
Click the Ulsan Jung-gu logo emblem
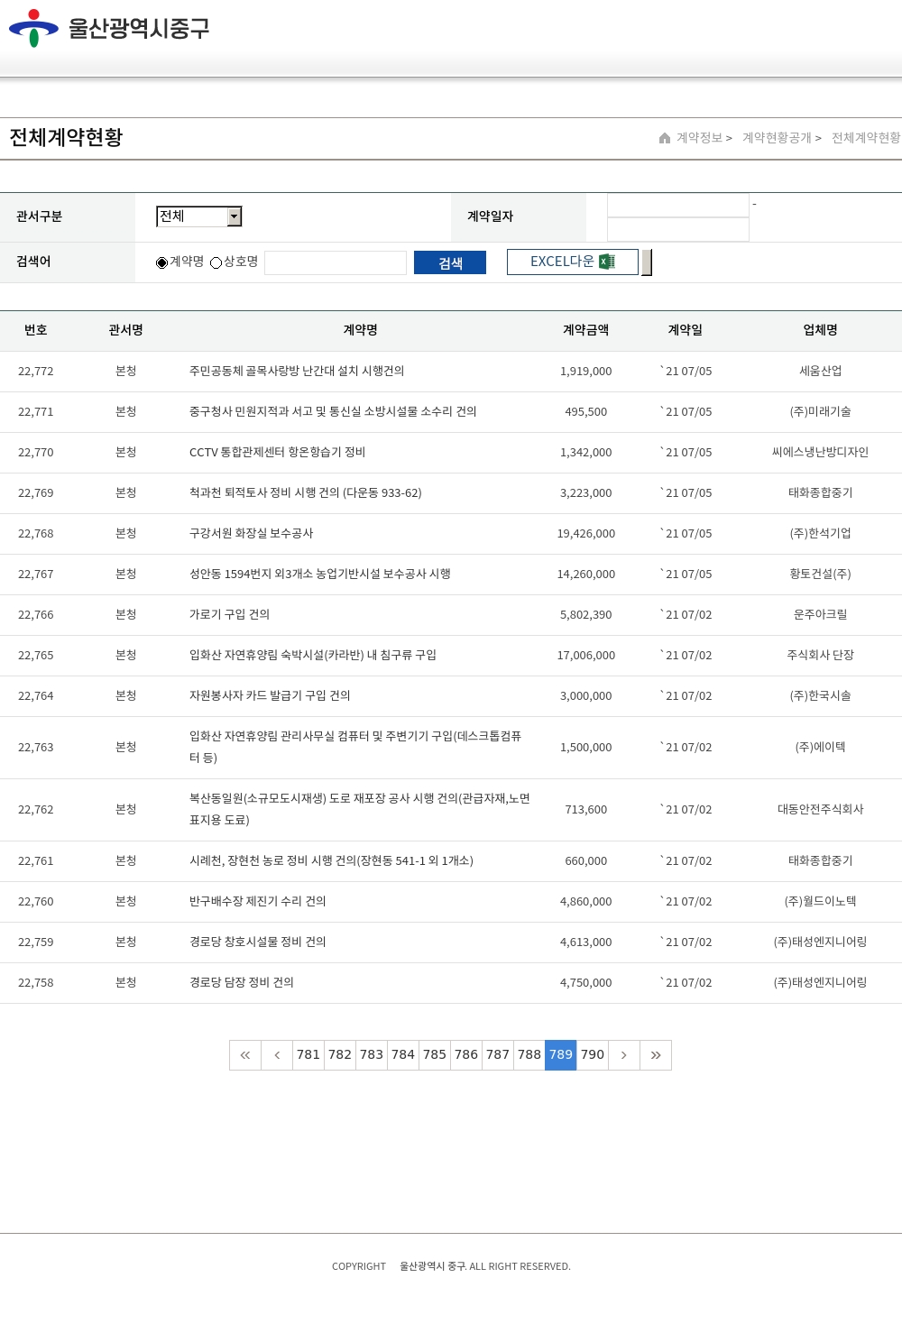[33, 28]
